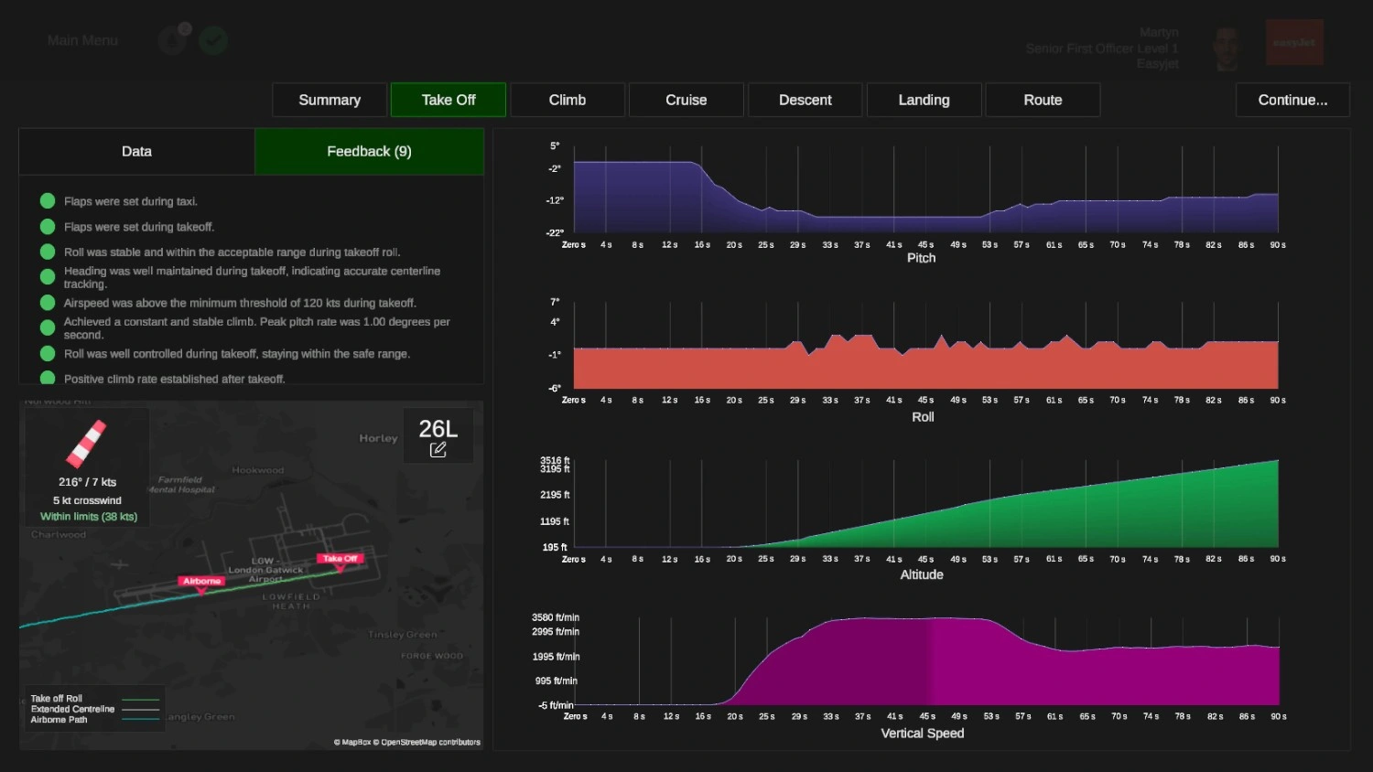This screenshot has height=772, width=1373.
Task: Click the easyJet airline logo
Action: point(1294,43)
